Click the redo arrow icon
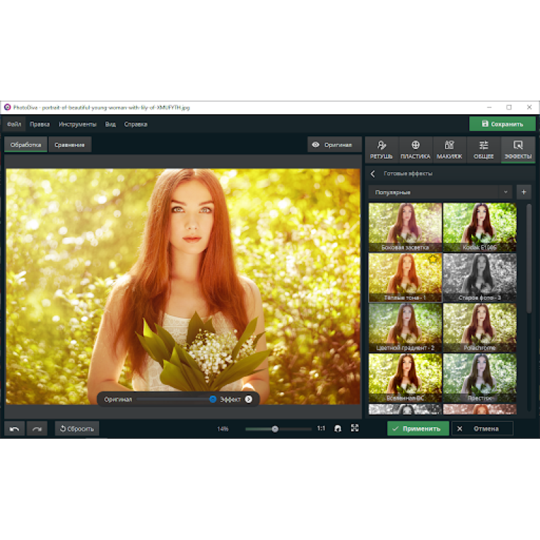Screen dimensions: 540x540 [38, 429]
